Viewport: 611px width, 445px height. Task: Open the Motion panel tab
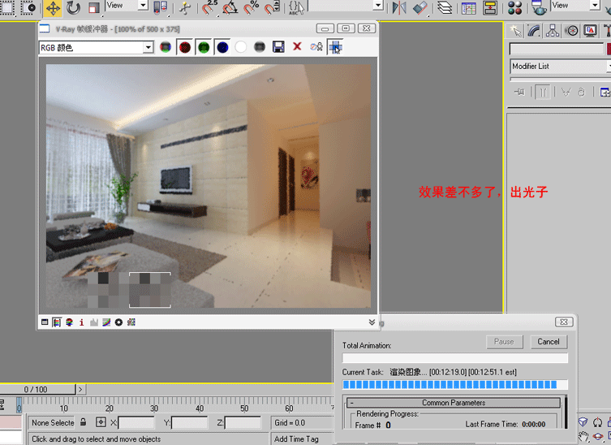point(571,31)
